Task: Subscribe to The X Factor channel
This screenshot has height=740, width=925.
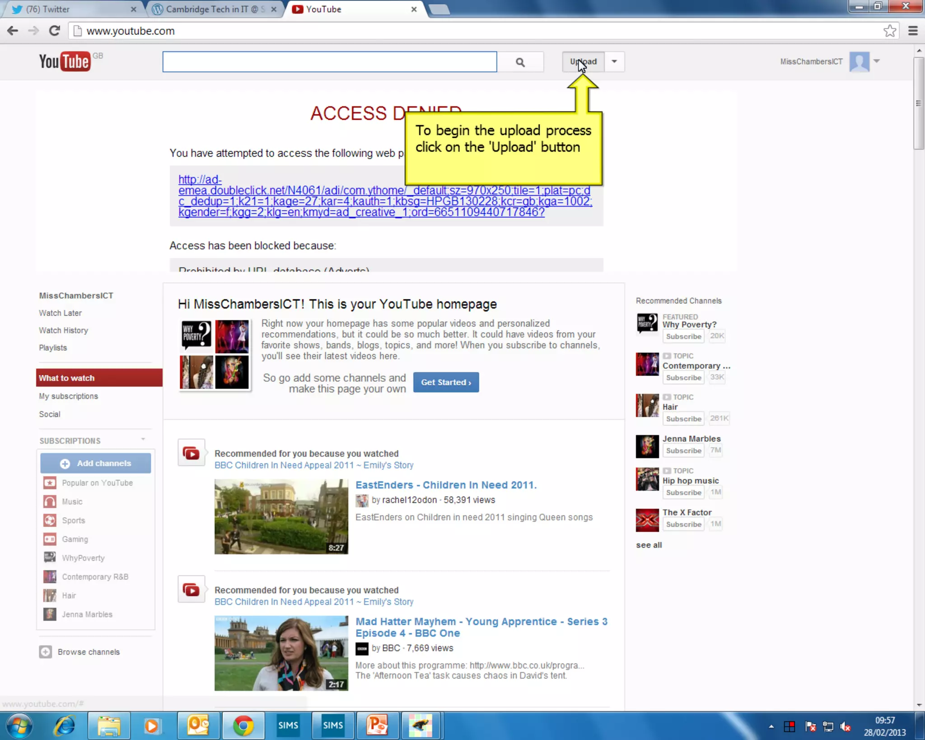Action: point(684,524)
